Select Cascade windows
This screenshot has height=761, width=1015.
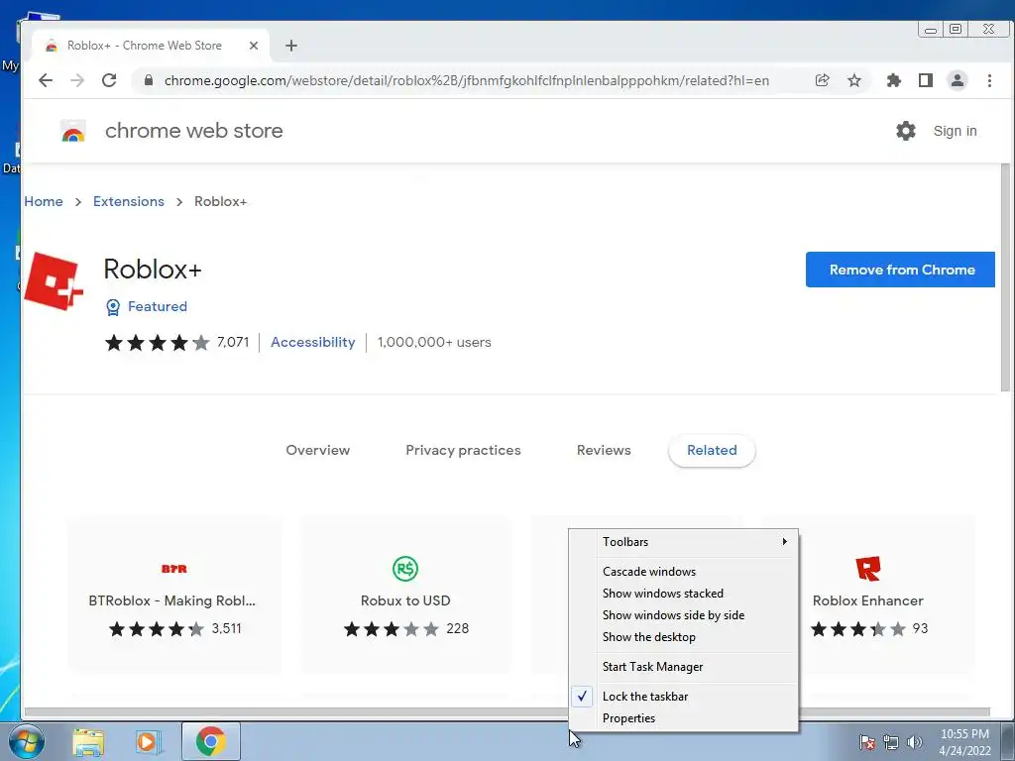point(684,572)
